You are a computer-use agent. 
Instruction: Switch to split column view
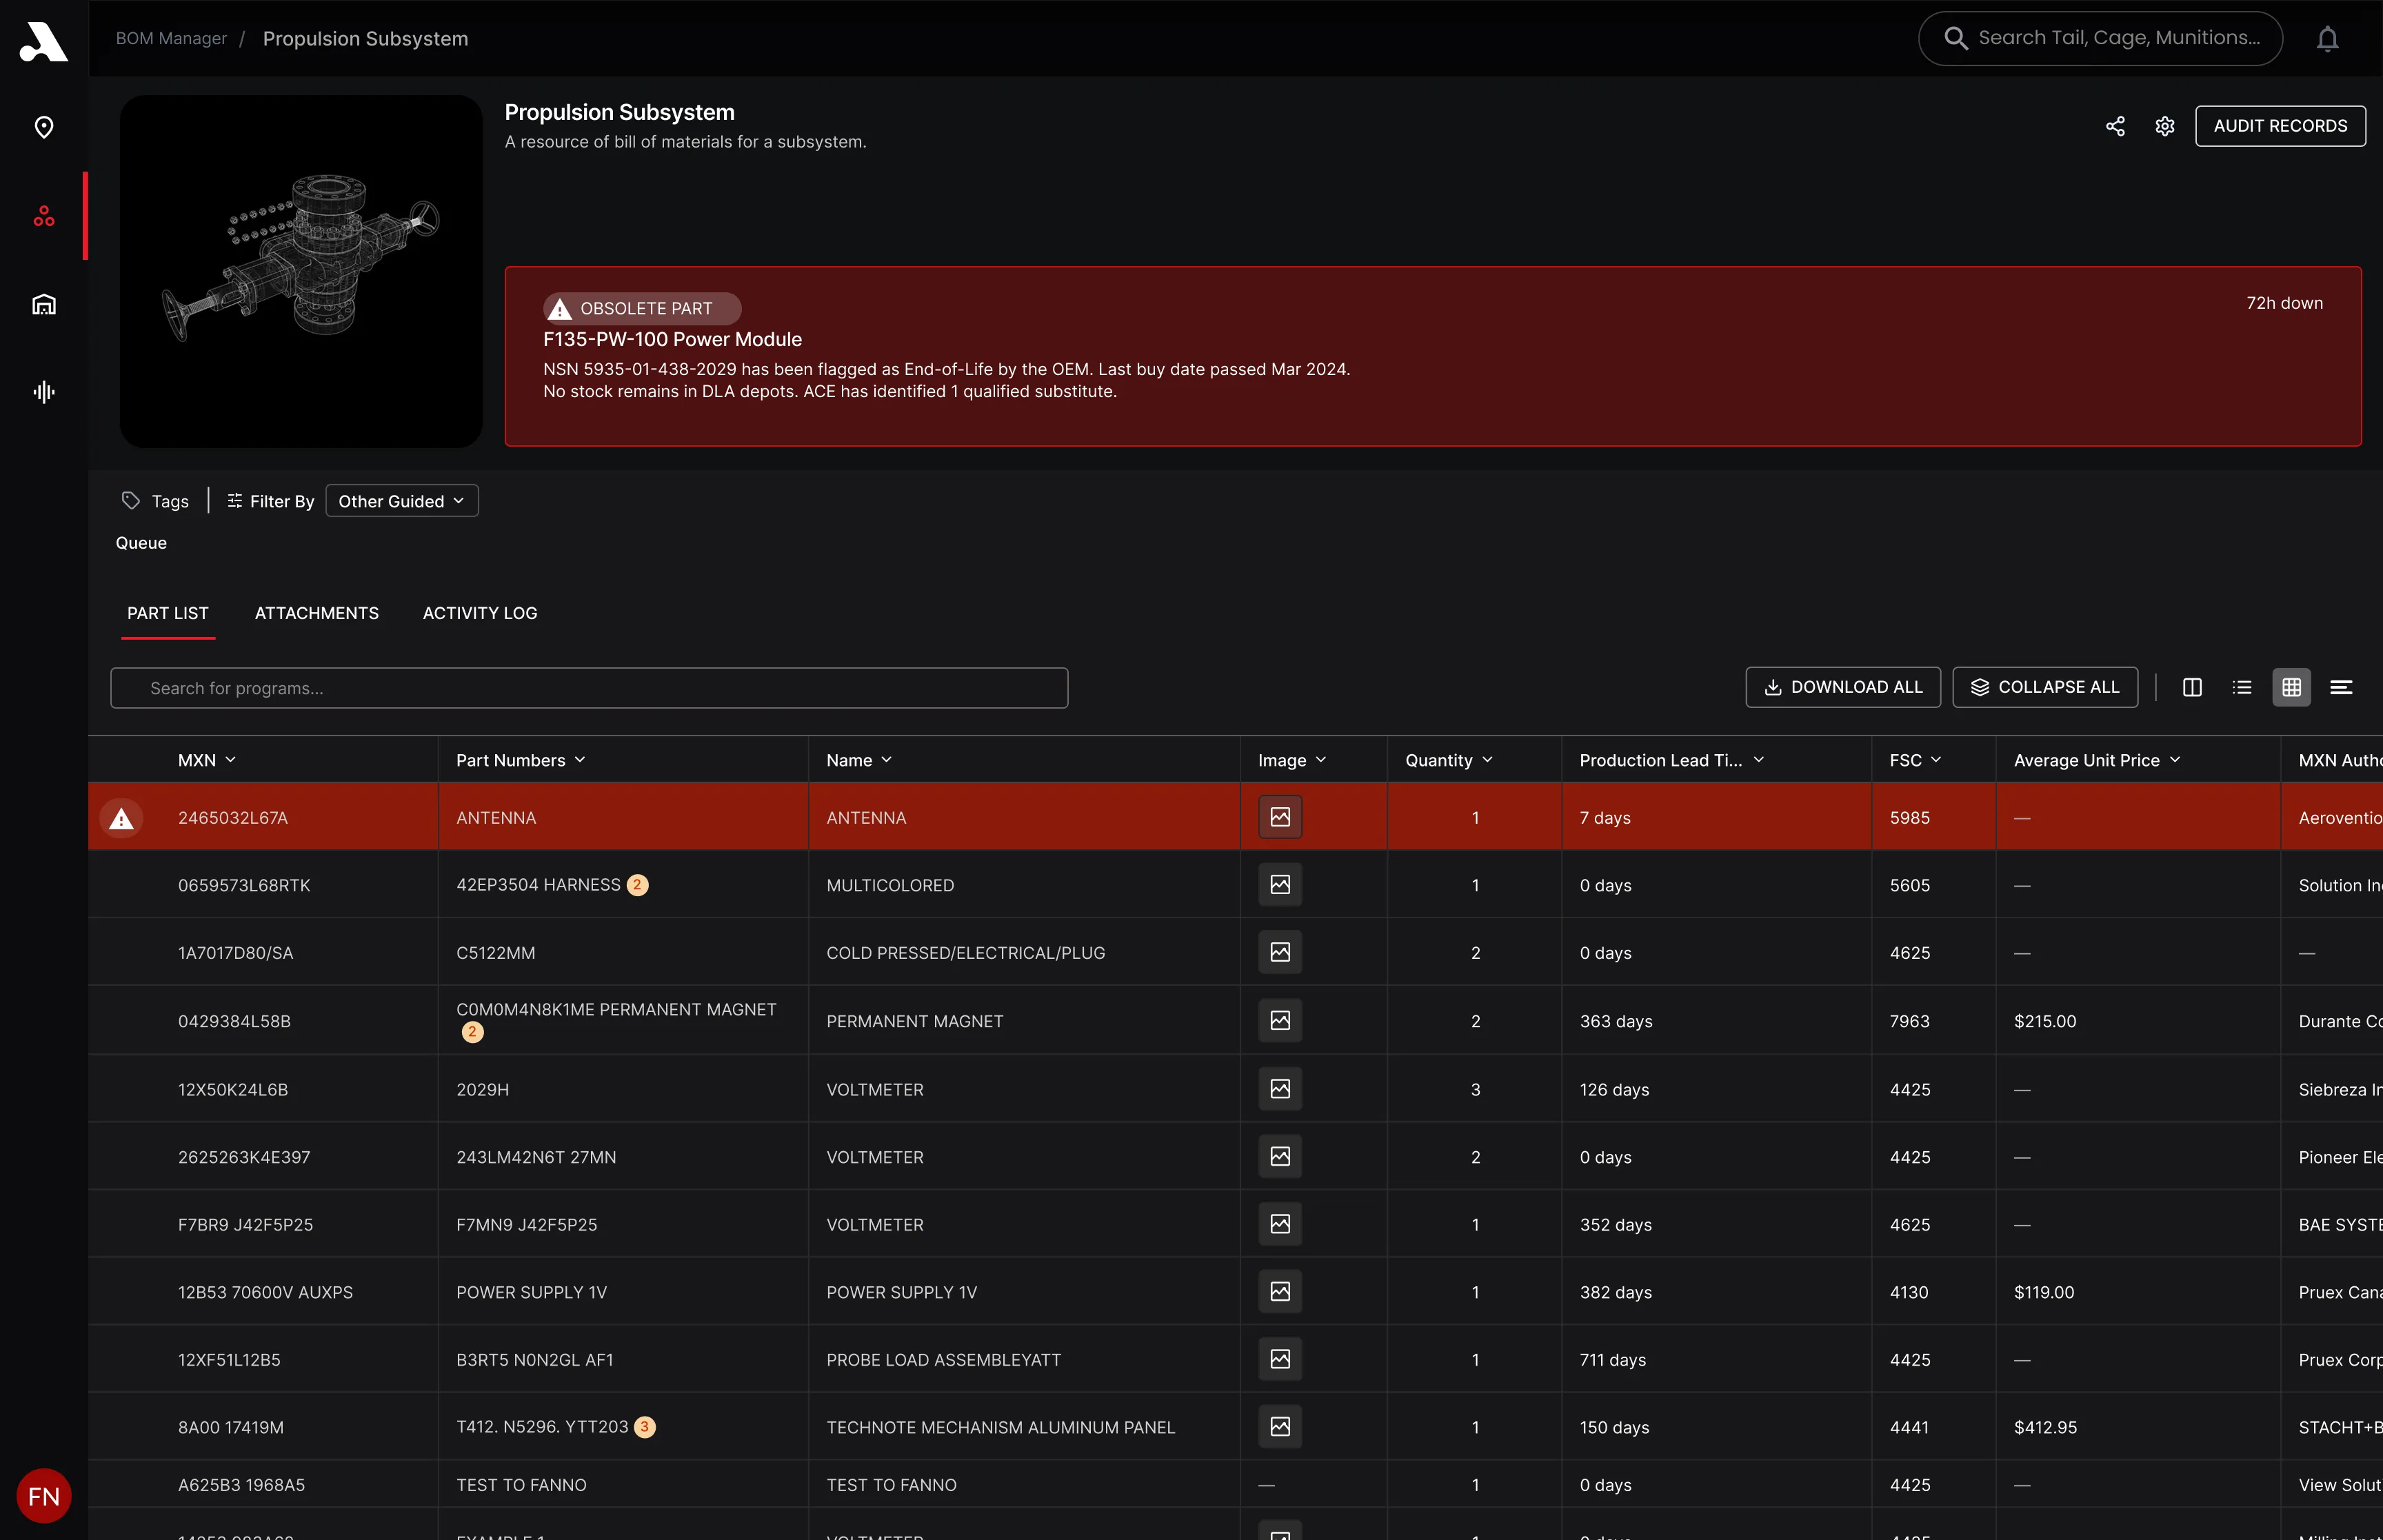(2192, 687)
